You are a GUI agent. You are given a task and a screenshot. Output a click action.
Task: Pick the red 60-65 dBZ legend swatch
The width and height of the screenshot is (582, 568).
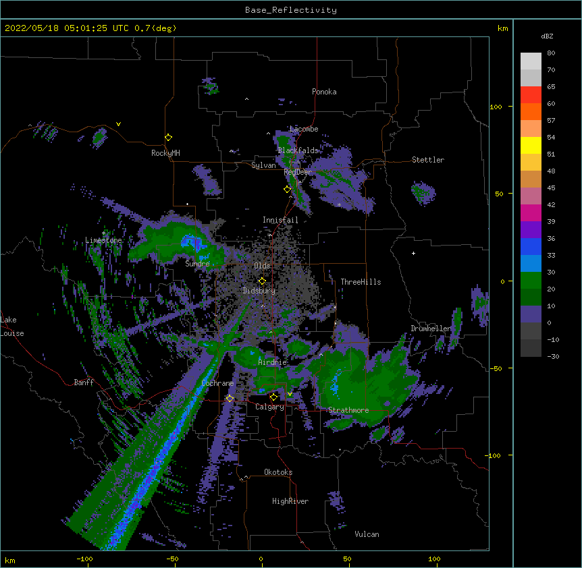click(x=531, y=95)
